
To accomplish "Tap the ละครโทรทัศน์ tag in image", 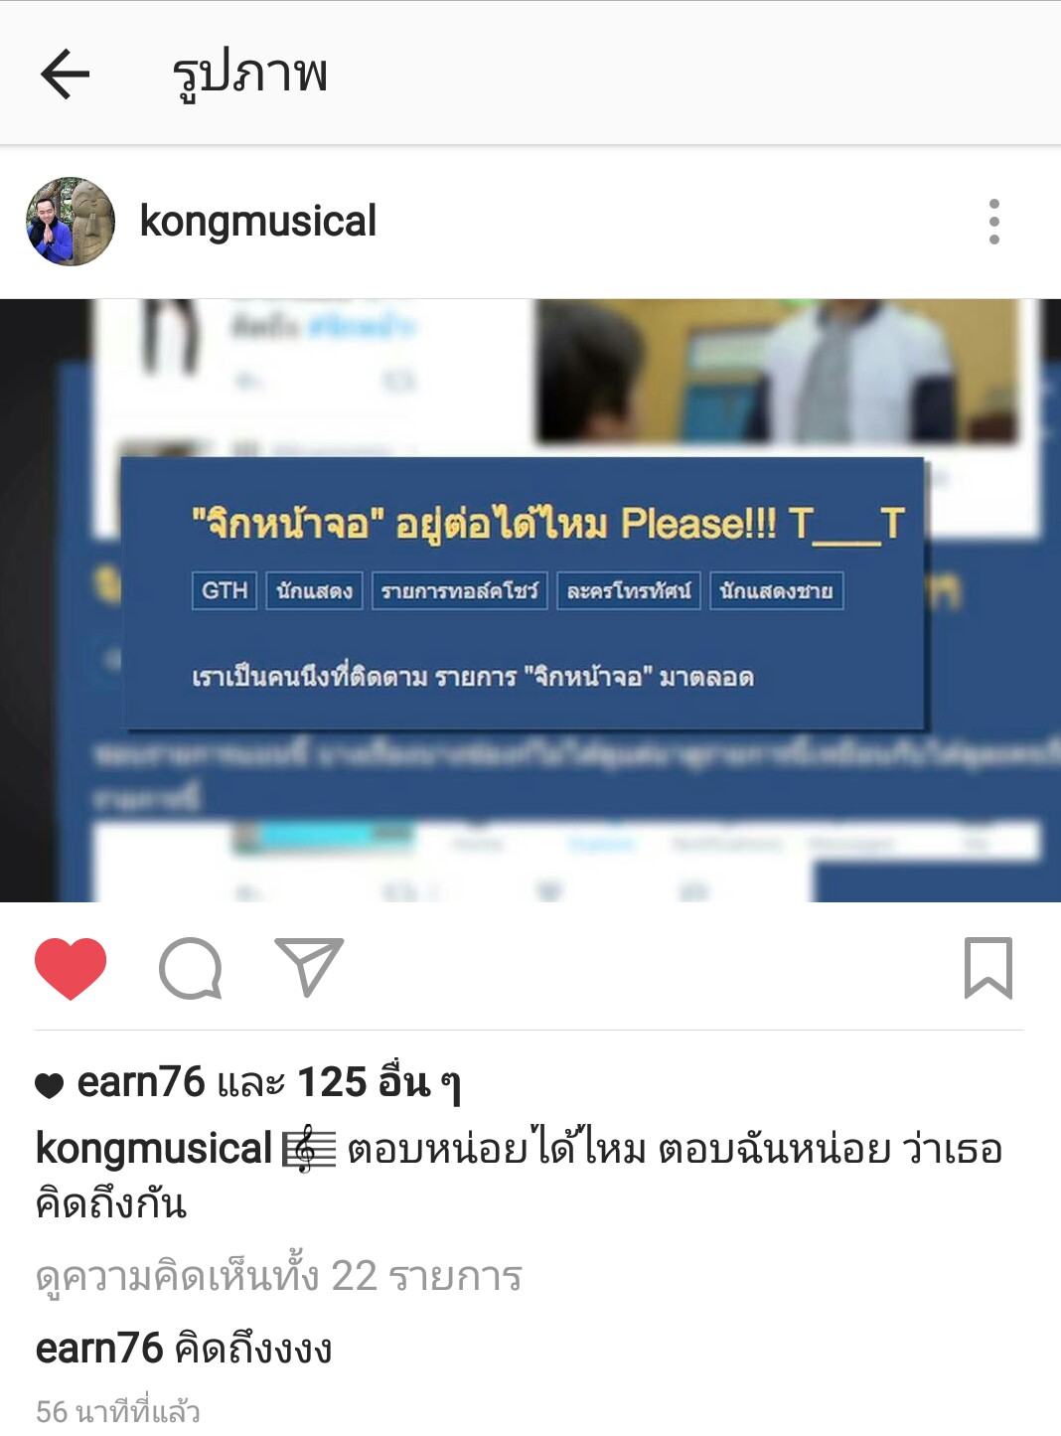I will 629,590.
